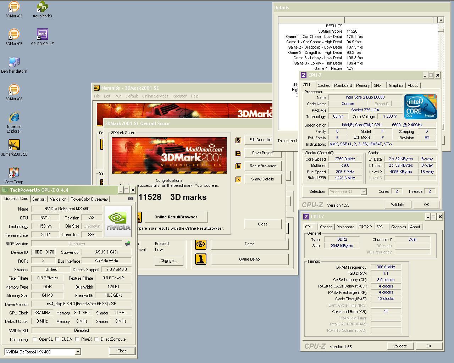Launch Internet Explorer from desktop
This screenshot has height=363, width=454.
[14, 122]
